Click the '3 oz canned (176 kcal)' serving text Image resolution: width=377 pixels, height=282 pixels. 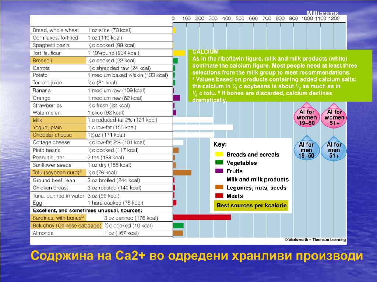[131, 218]
